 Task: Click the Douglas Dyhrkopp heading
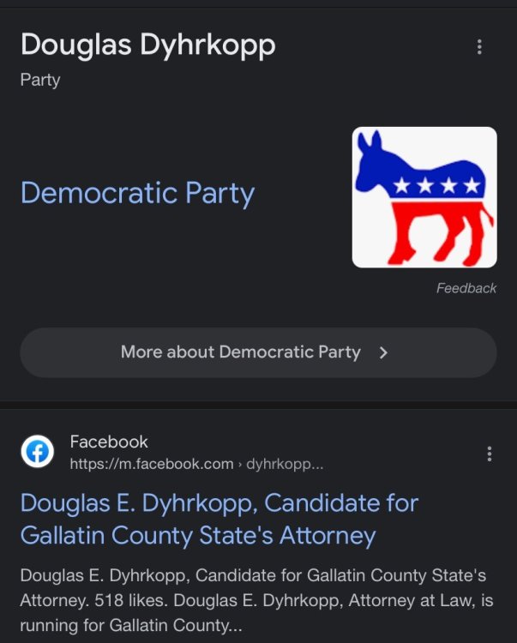(x=148, y=45)
